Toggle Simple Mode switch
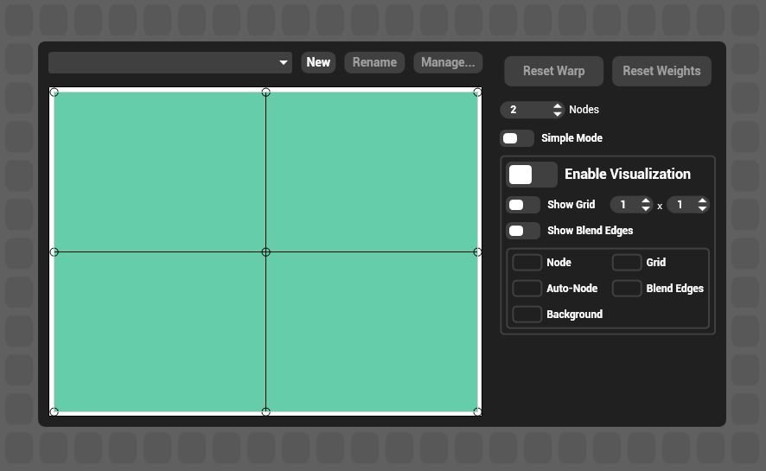766x471 pixels. (517, 138)
